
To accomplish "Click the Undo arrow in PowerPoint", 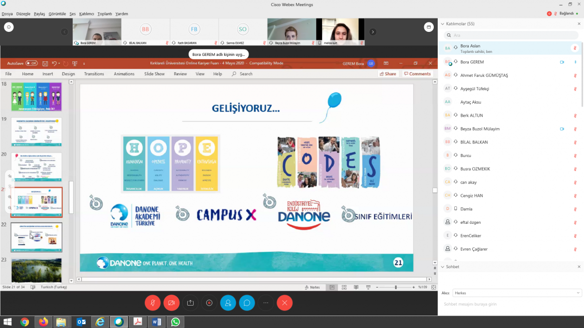I will [x=54, y=64].
